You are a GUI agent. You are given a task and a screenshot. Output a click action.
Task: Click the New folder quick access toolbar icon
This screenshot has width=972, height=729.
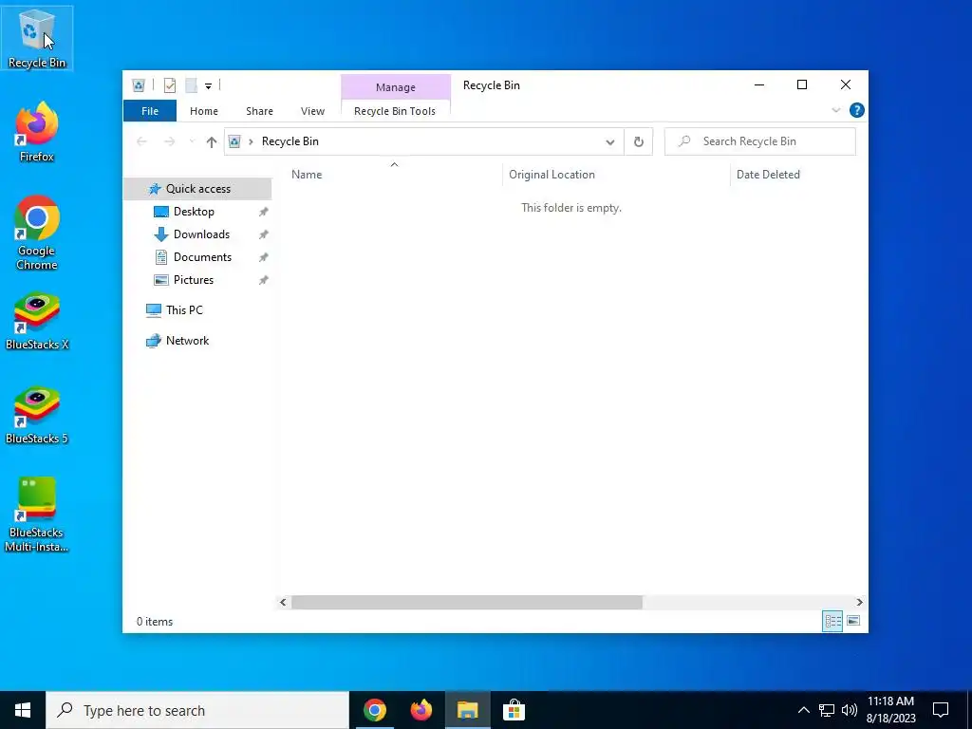(x=192, y=85)
